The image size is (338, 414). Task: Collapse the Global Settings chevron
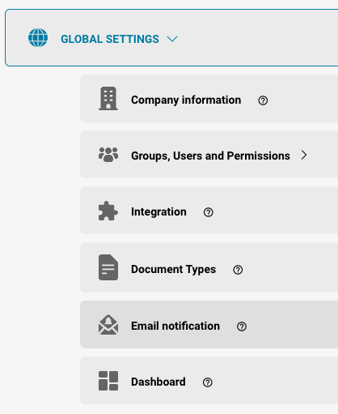pyautogui.click(x=172, y=39)
